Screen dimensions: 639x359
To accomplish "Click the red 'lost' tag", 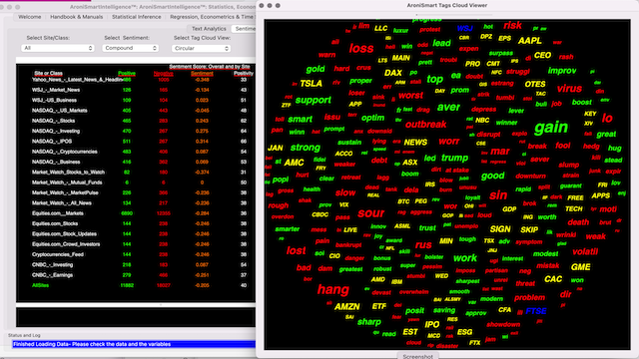I will [296, 250].
